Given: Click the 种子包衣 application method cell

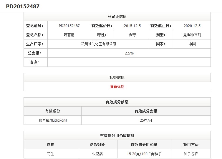Looking at the screenshot, I should tap(191, 154).
